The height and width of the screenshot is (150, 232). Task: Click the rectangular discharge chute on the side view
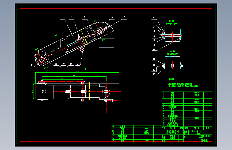click(x=107, y=43)
